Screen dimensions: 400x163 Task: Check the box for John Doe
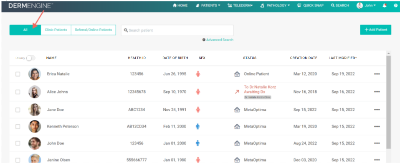pyautogui.click(x=18, y=143)
